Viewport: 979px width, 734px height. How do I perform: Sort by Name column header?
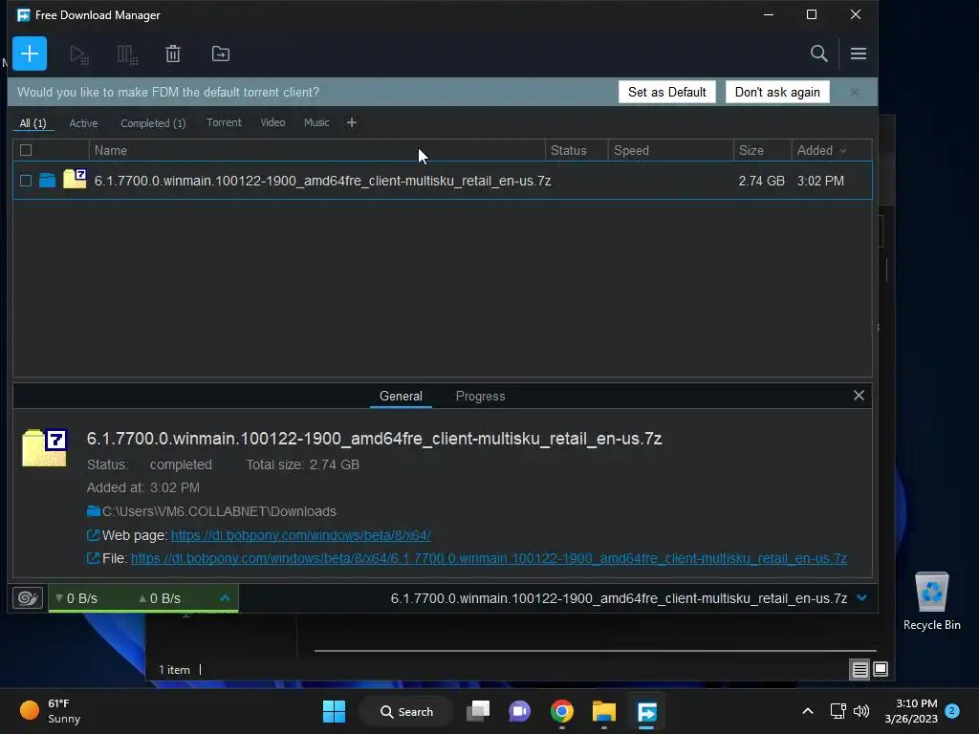click(317, 150)
